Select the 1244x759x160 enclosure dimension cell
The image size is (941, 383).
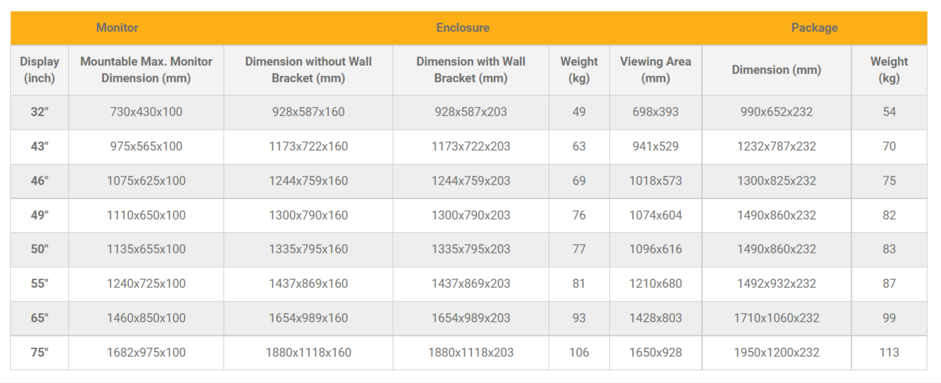pos(308,181)
